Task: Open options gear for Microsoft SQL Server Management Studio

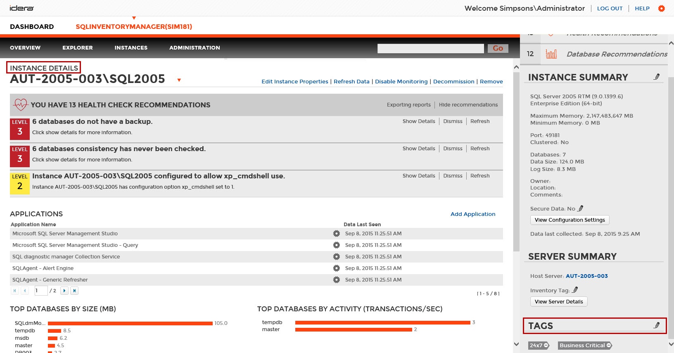Action: (337, 234)
